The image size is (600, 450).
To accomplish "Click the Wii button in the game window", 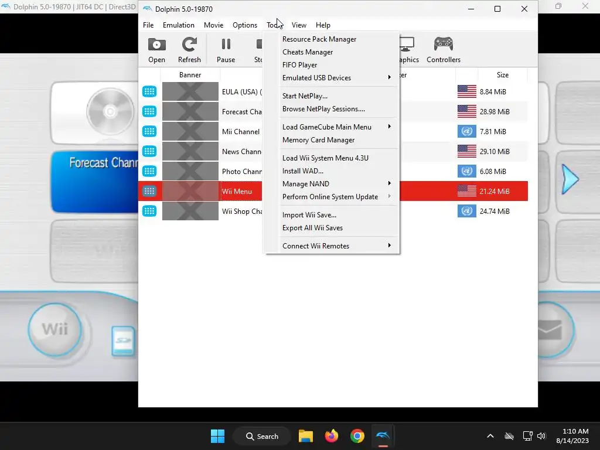I will click(54, 329).
